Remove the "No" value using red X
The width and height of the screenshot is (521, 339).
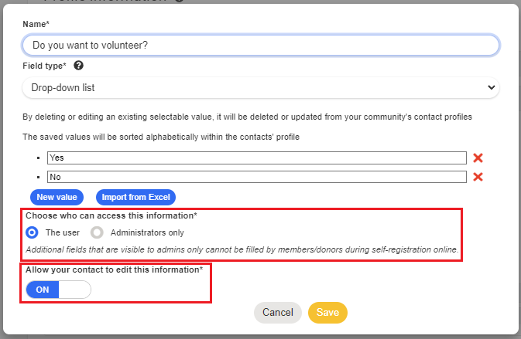[478, 177]
